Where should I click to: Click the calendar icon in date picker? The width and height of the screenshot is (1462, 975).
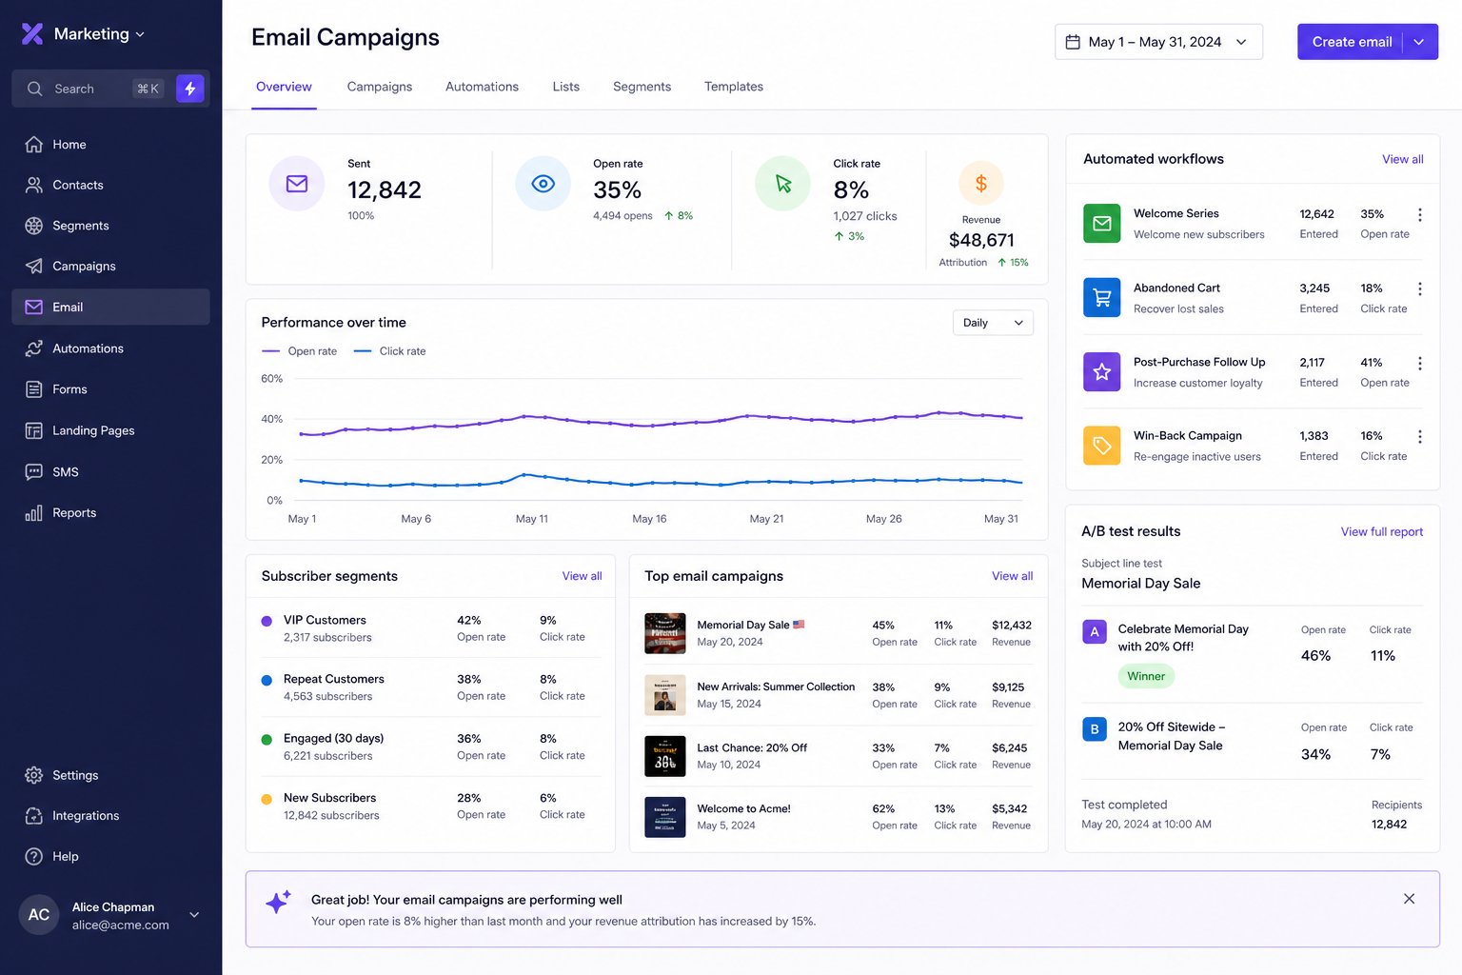click(x=1073, y=42)
